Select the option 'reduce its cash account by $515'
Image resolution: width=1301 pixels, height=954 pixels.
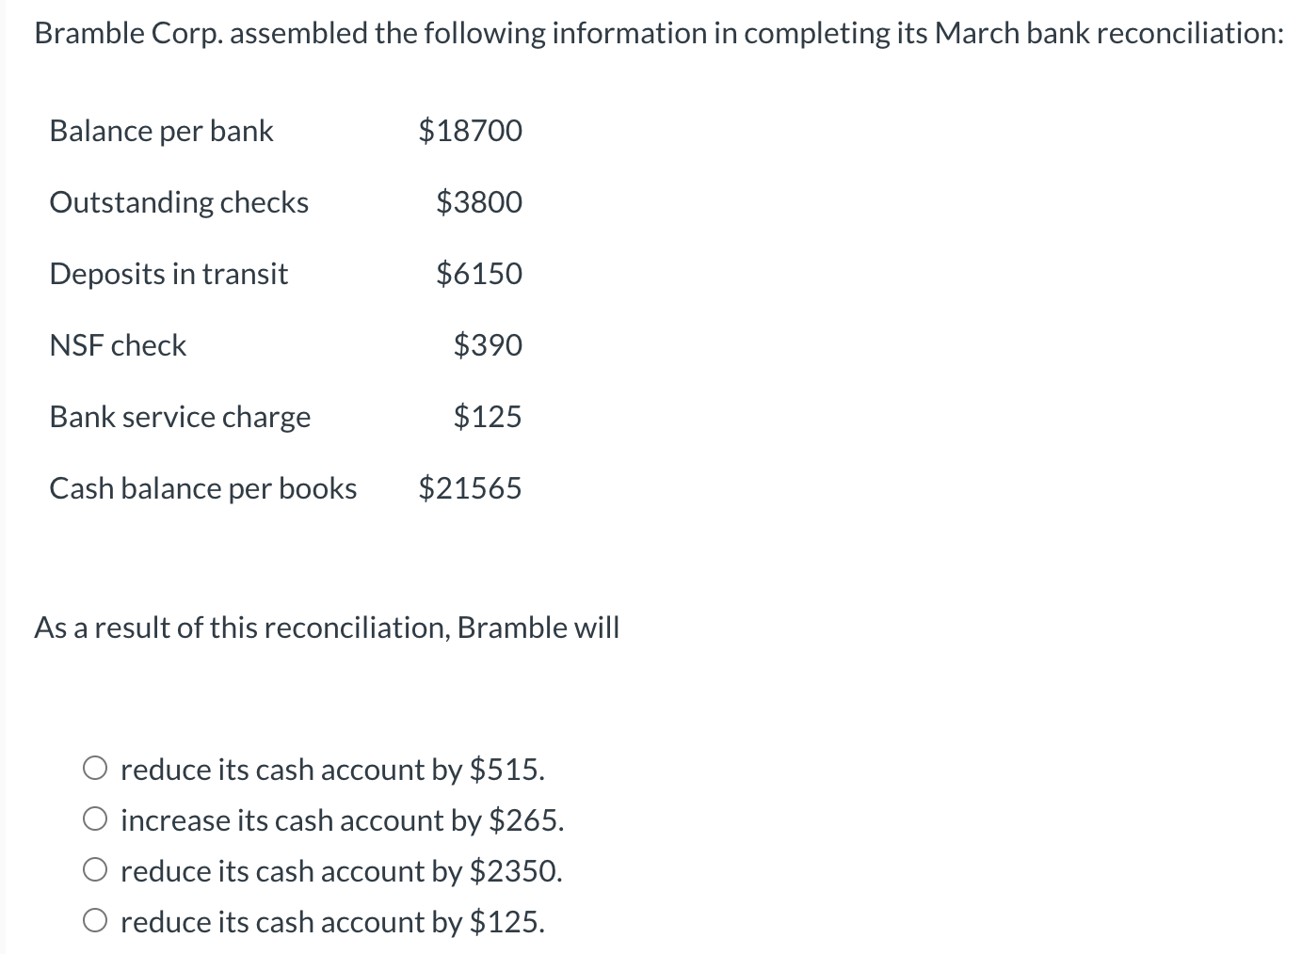[x=333, y=770]
